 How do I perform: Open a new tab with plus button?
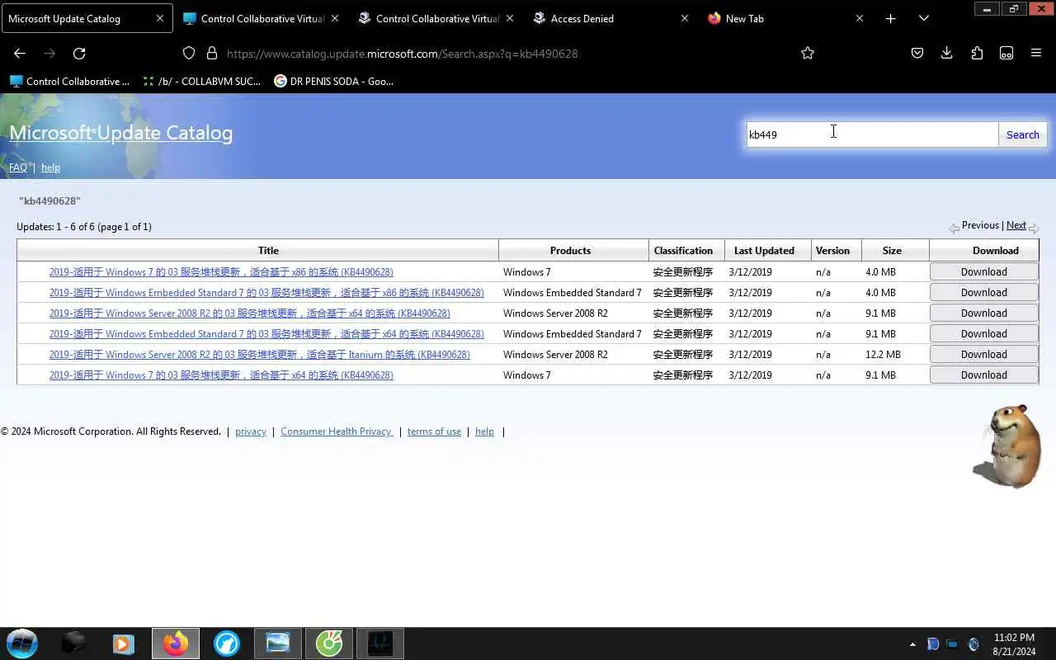click(x=890, y=18)
